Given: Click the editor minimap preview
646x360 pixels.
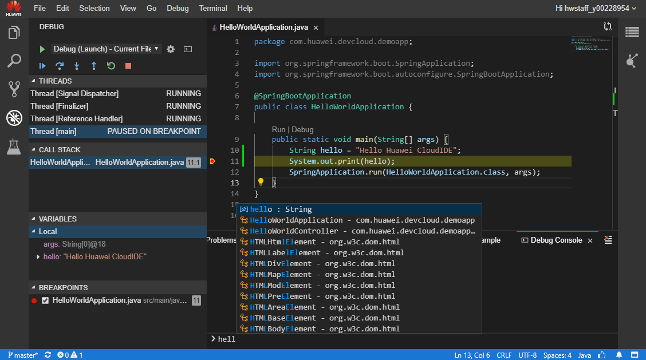Looking at the screenshot, I should click(590, 43).
